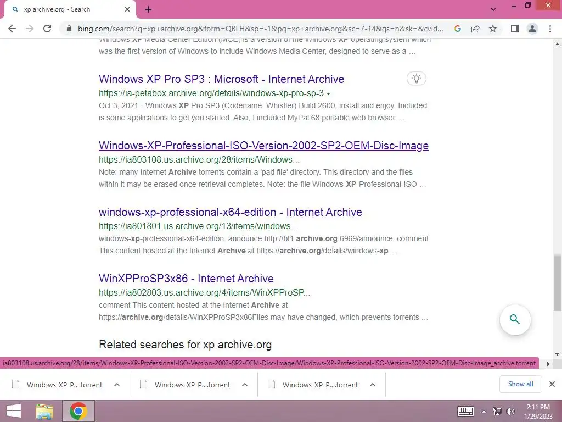Click lightbulb icon beside Windows XP Pro SP3
The image size is (562, 422).
pyautogui.click(x=416, y=79)
